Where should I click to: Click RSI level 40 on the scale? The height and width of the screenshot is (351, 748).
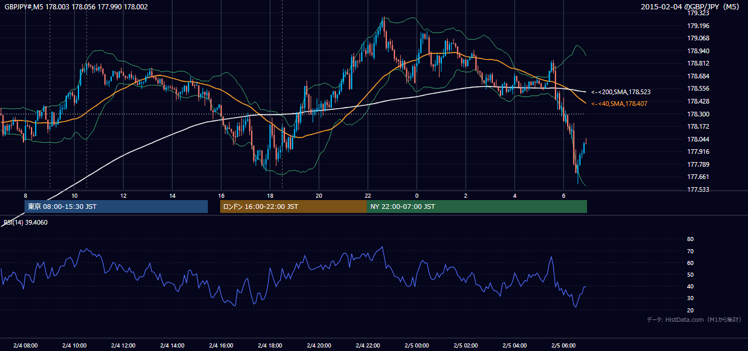tap(690, 286)
